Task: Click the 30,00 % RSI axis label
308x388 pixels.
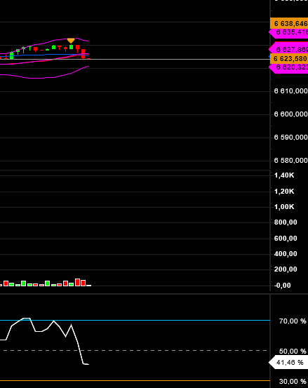Action: coord(293,382)
